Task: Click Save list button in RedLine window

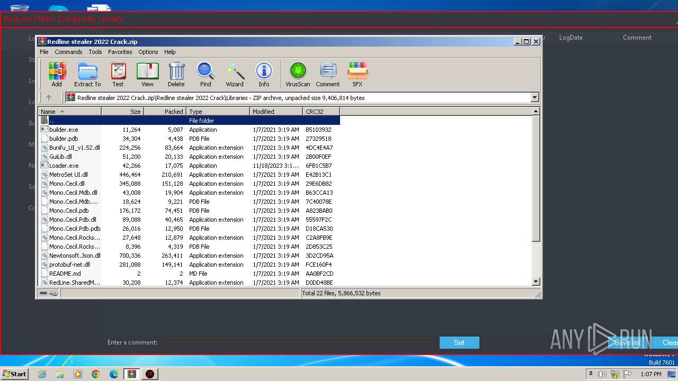Action: (628, 342)
